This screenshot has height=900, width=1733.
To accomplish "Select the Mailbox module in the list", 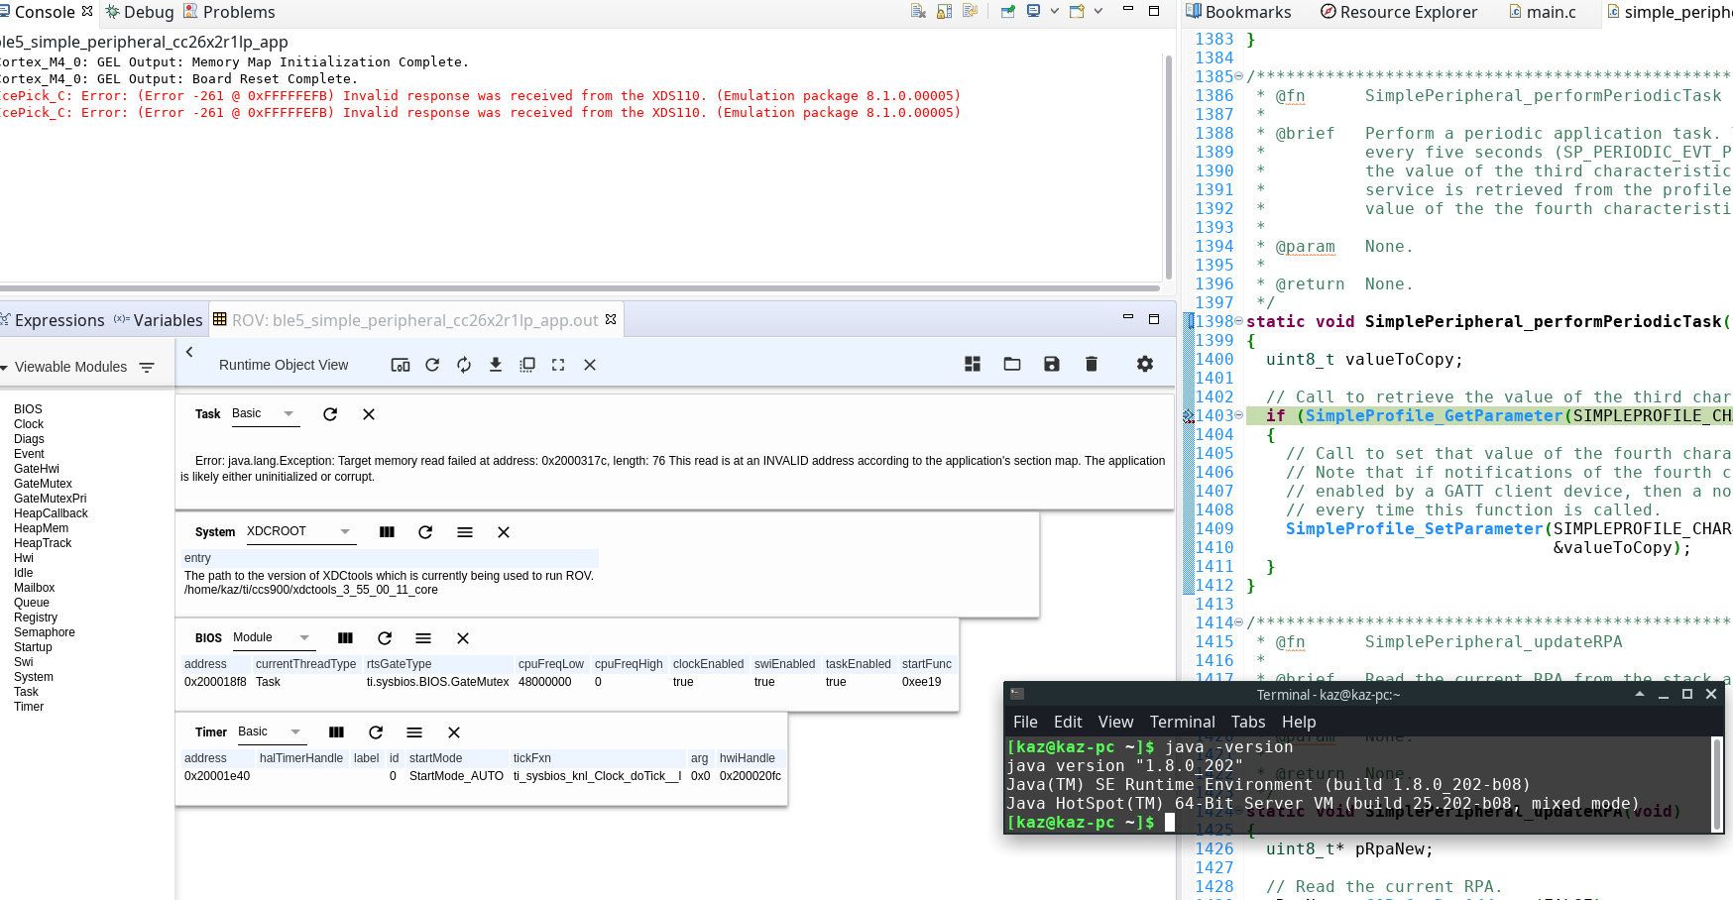I will [x=35, y=588].
